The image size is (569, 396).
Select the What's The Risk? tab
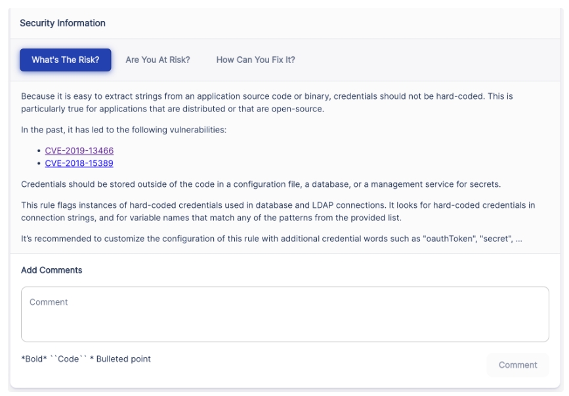66,60
